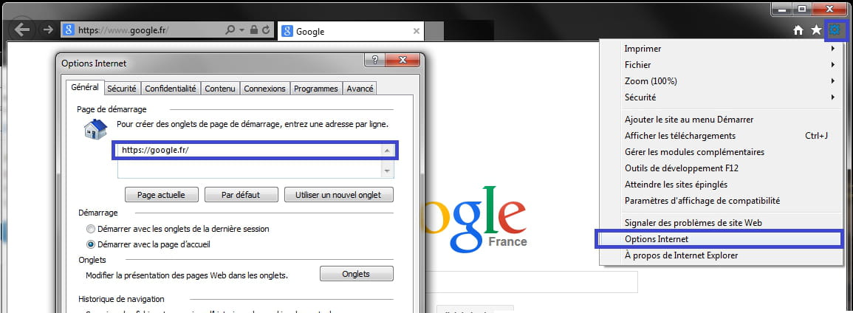Click the home page box scroll-up arrow

pos(387,151)
